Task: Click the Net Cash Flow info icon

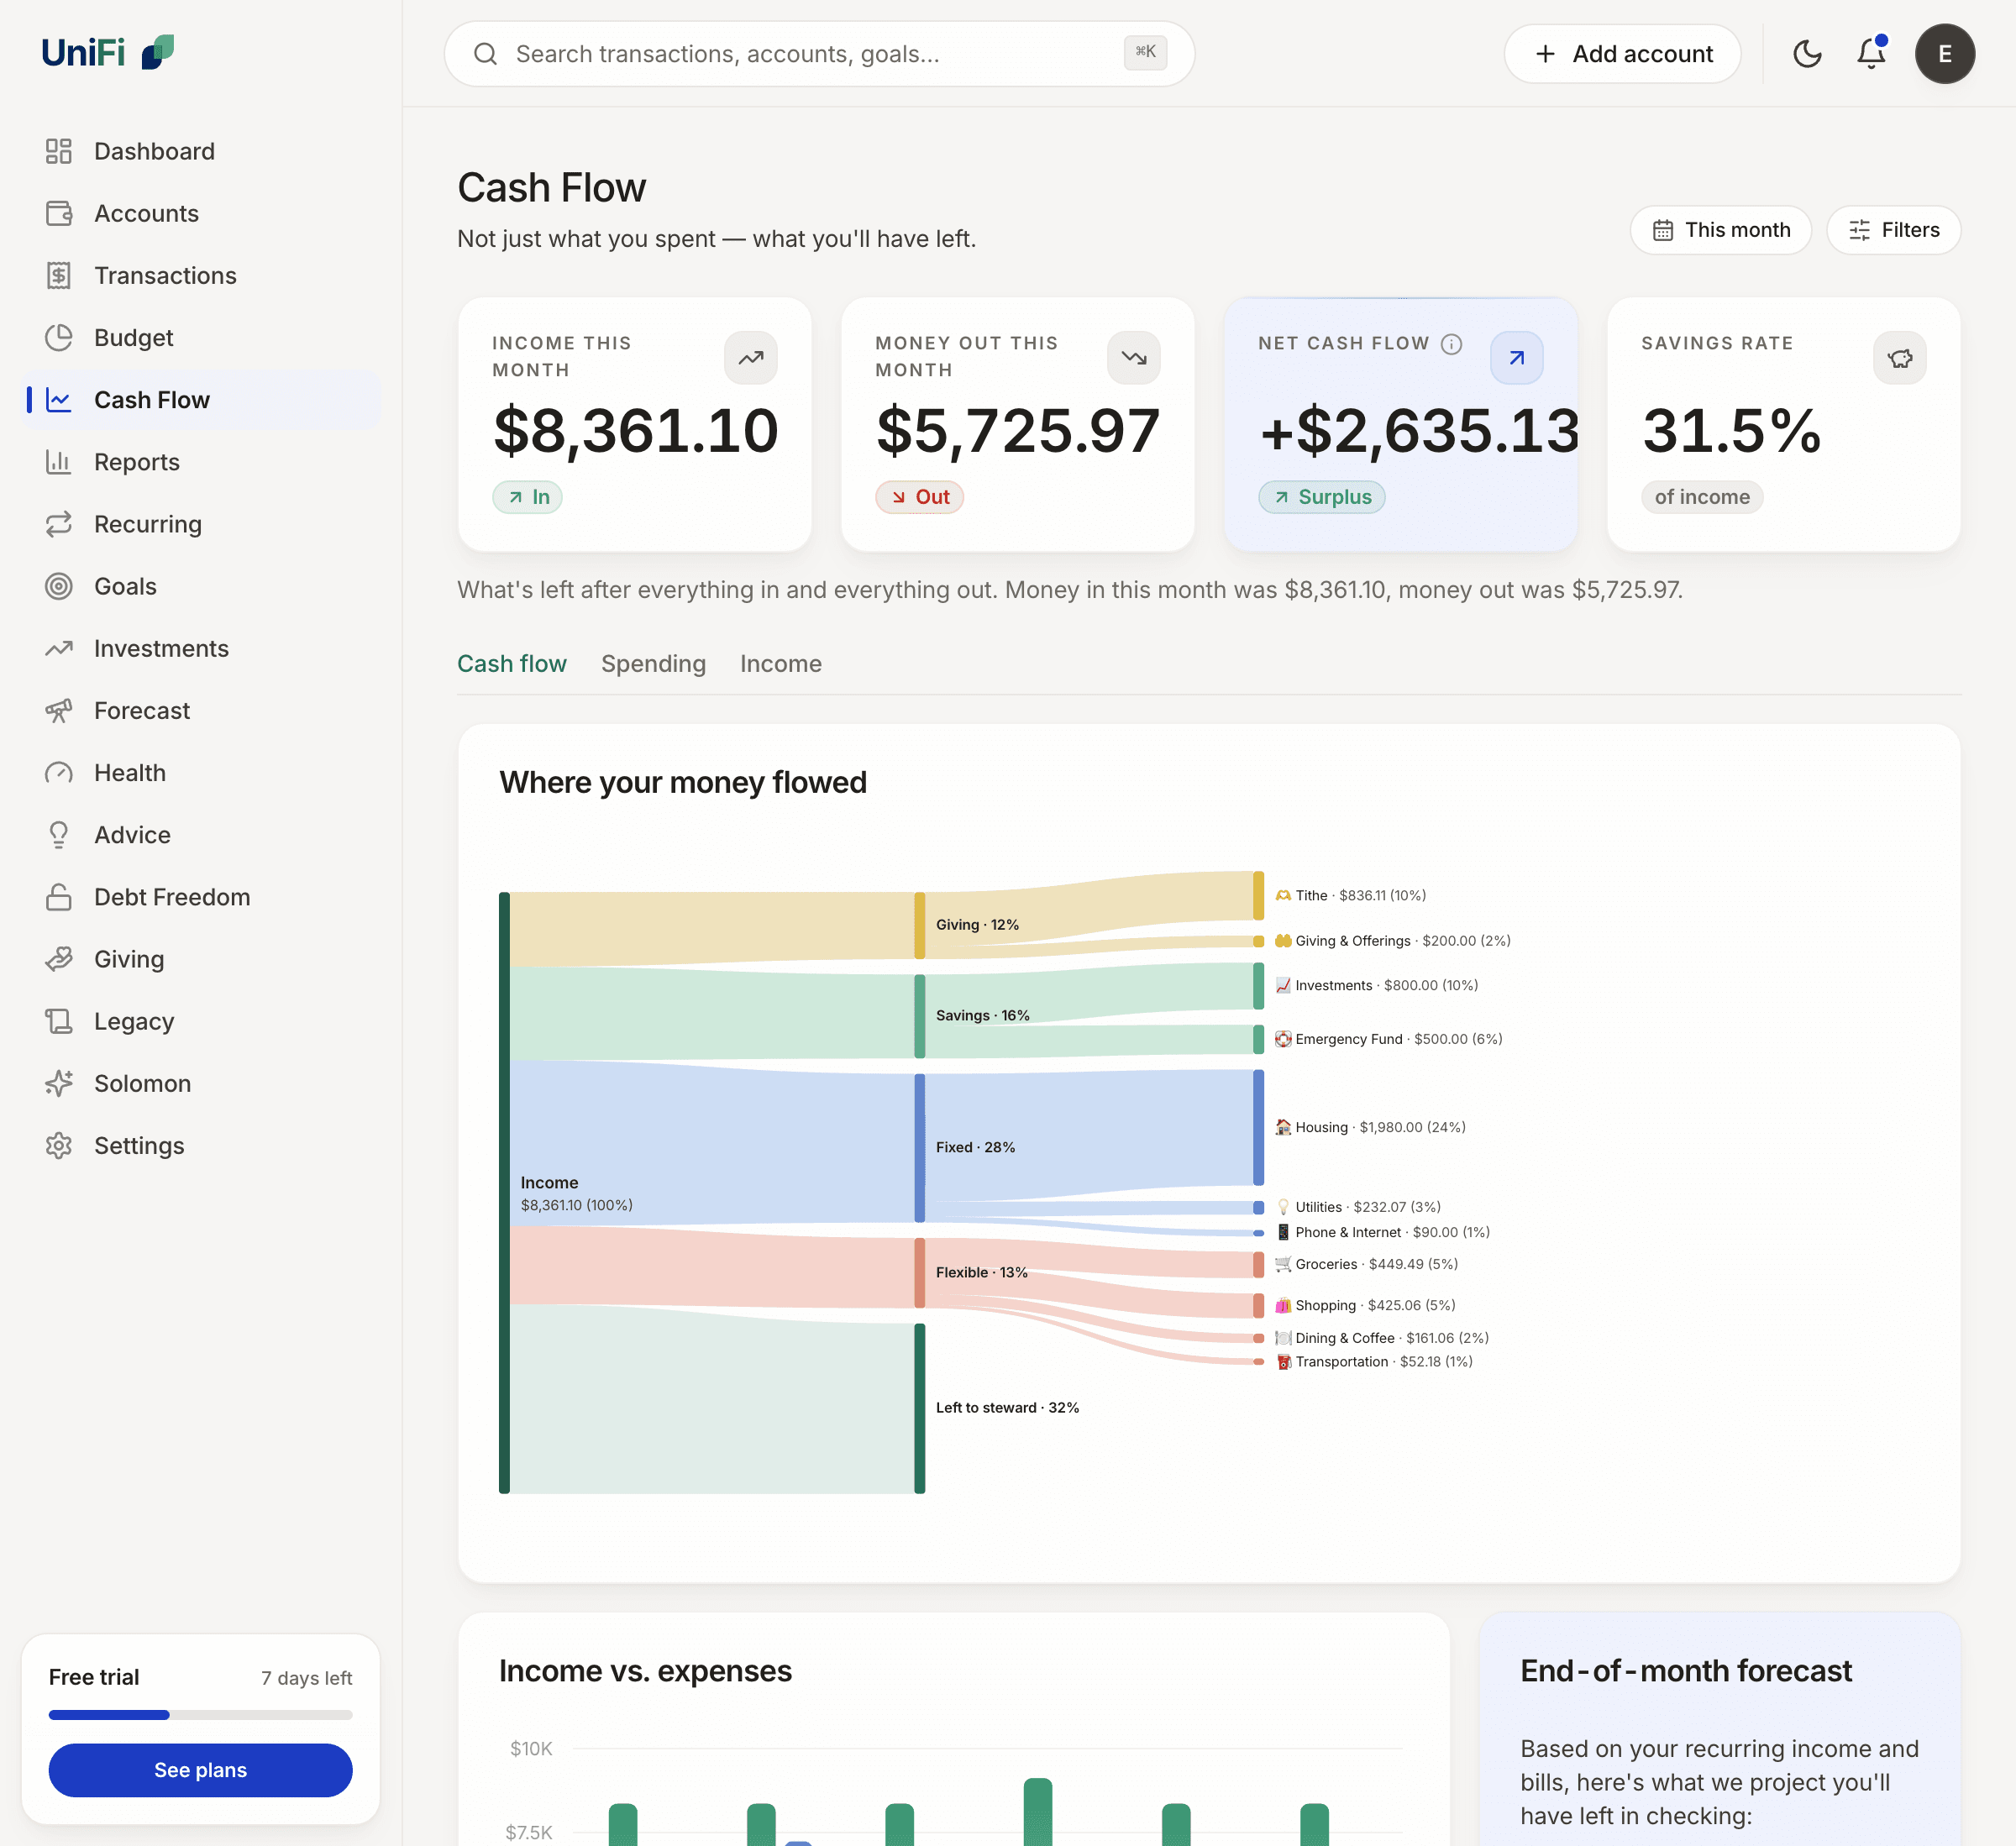Action: coord(1451,344)
